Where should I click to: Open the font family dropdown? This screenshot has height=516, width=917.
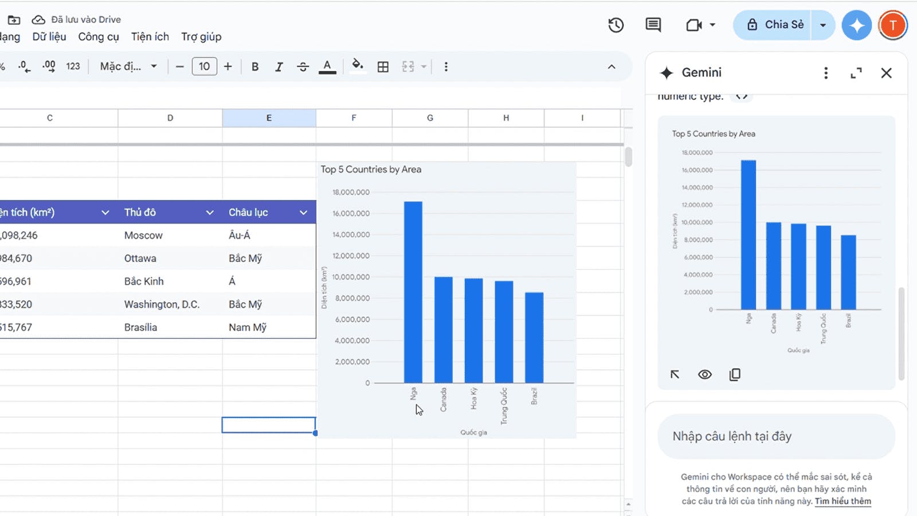(128, 67)
